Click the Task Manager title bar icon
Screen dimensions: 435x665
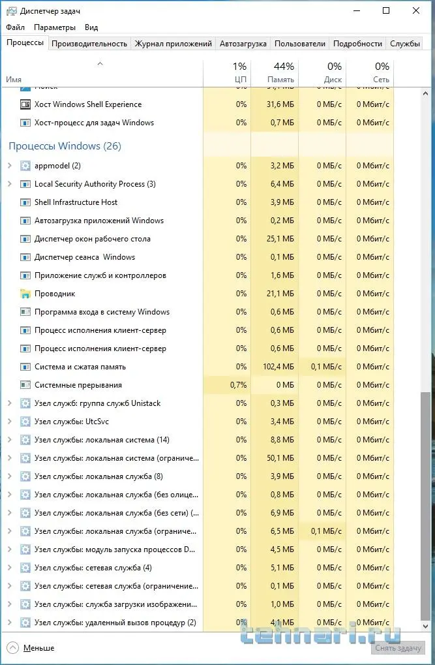tap(11, 10)
